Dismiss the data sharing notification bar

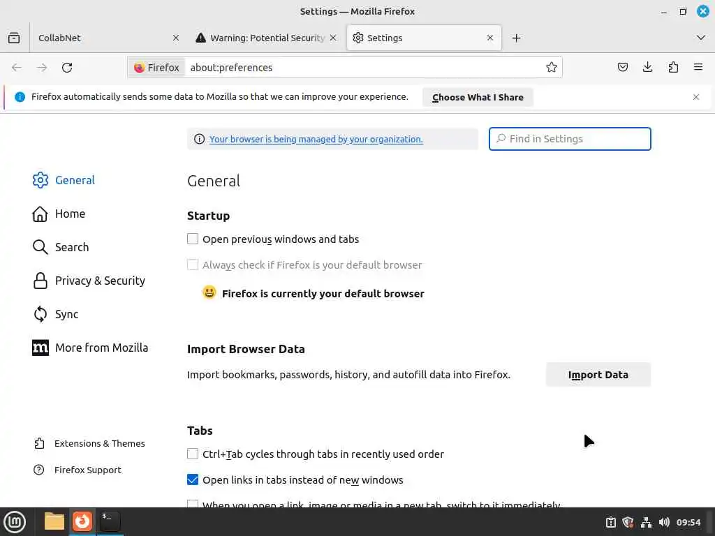click(x=696, y=97)
